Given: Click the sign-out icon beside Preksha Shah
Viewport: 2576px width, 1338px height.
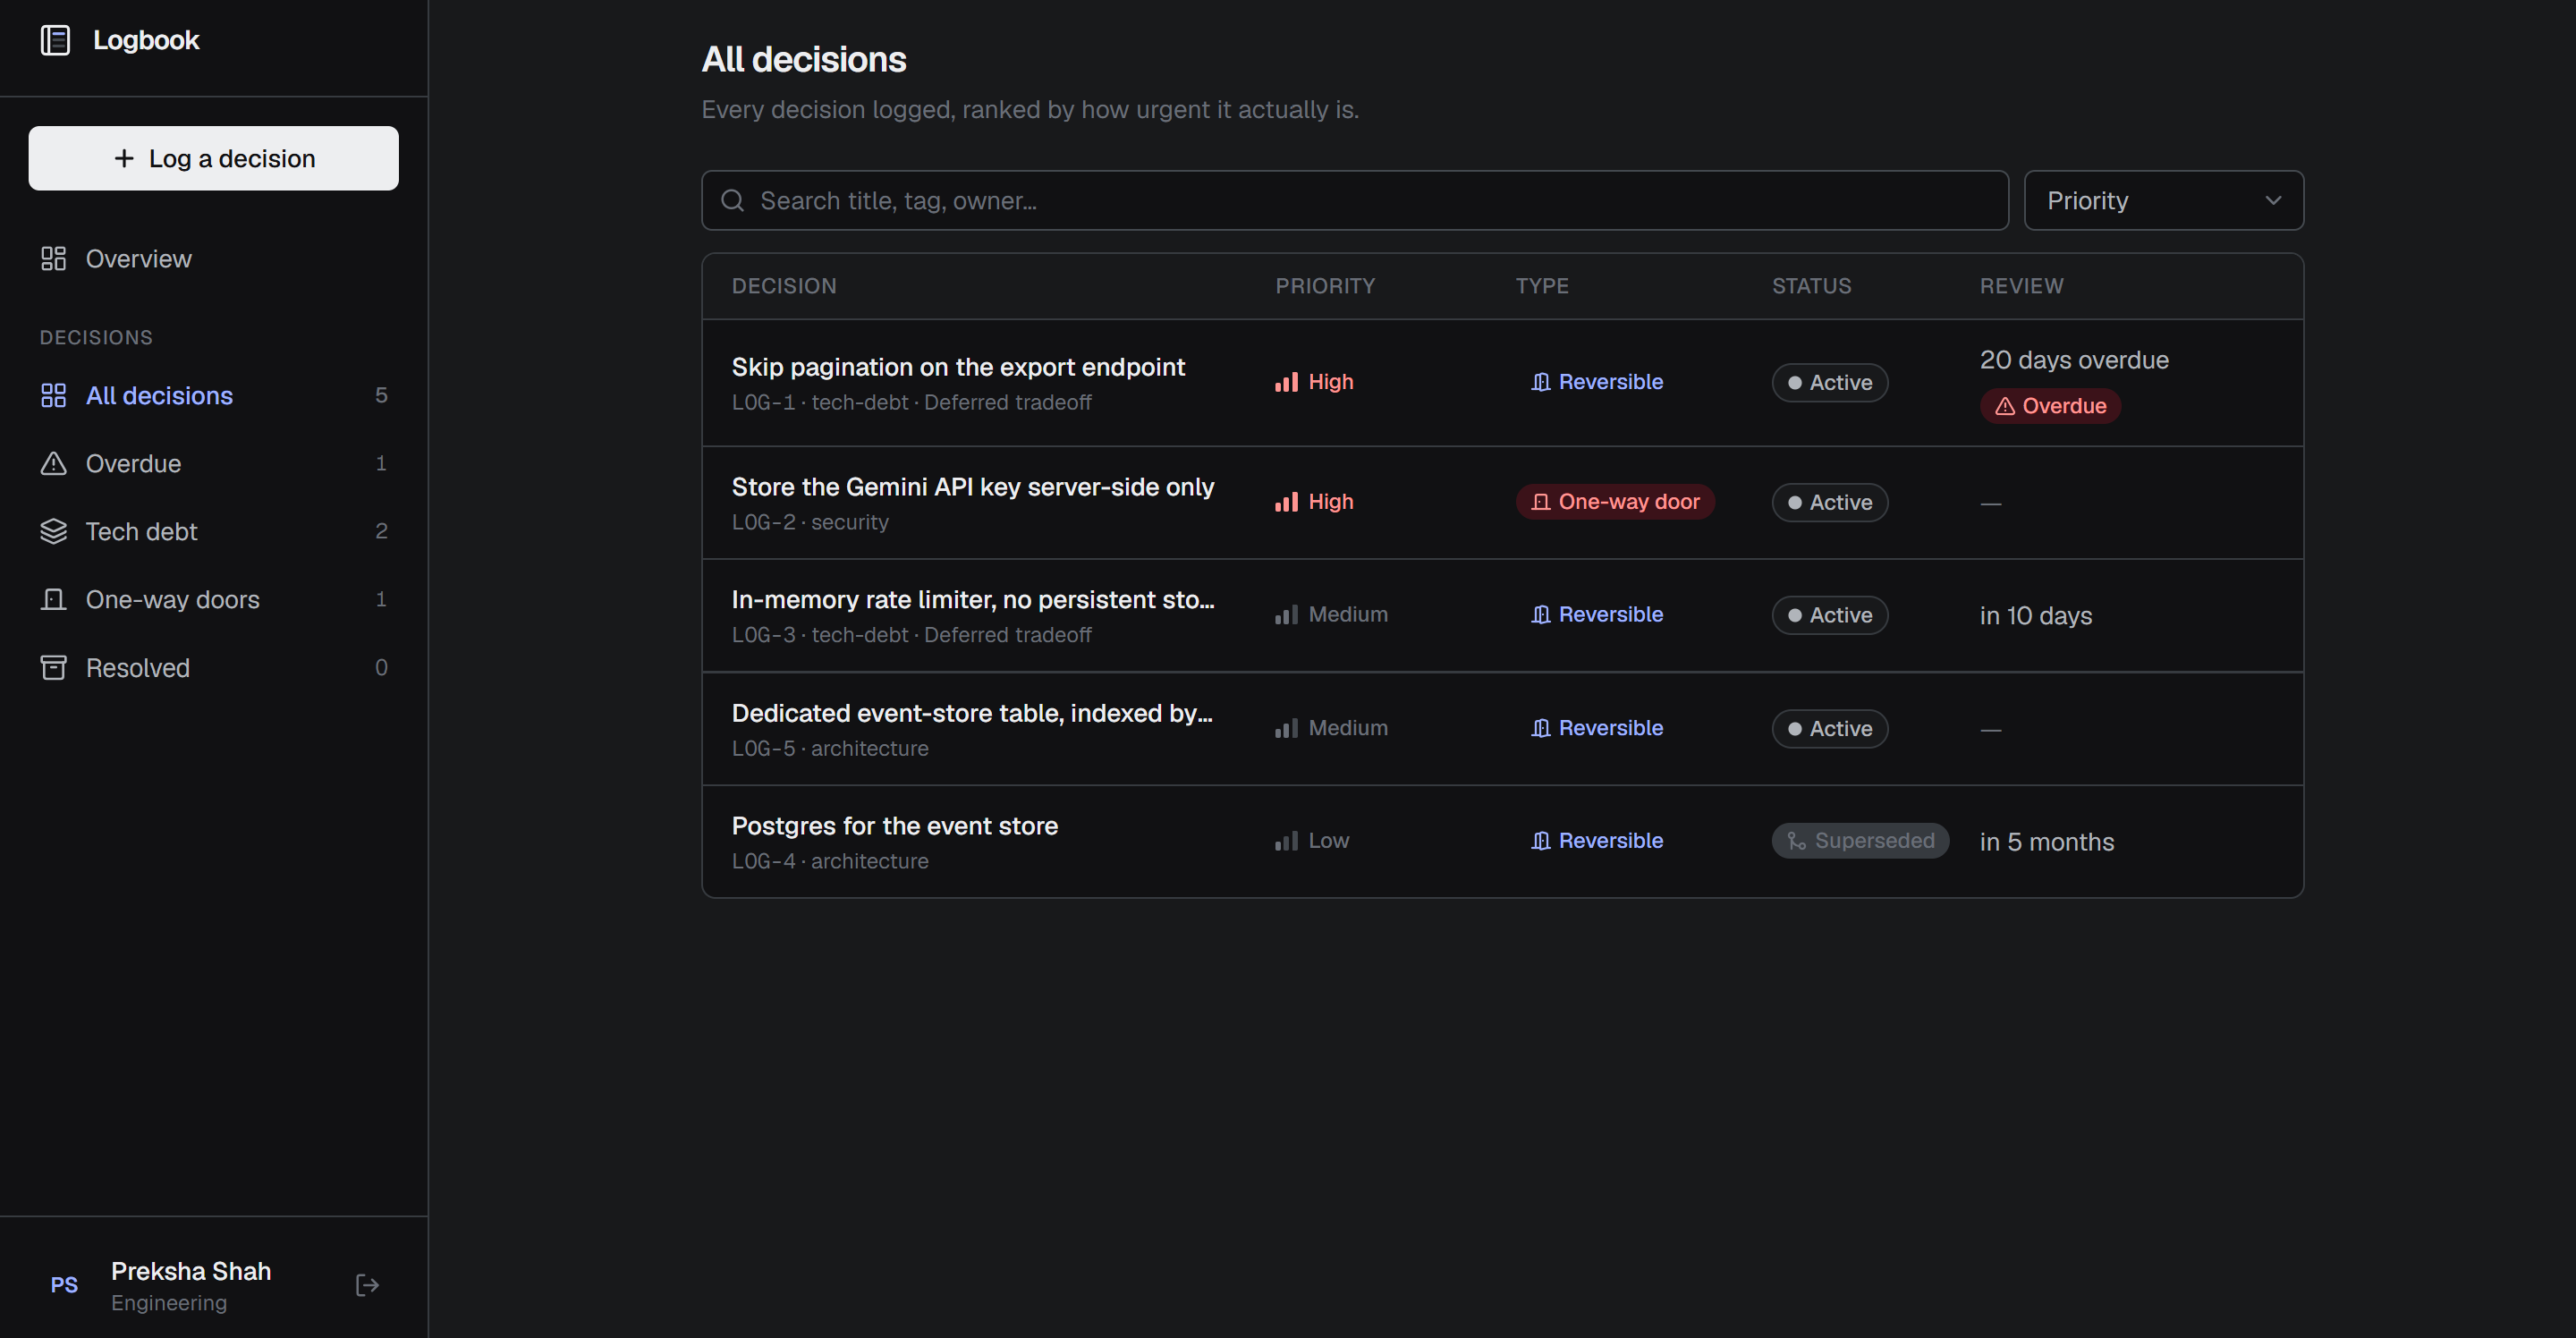Looking at the screenshot, I should pyautogui.click(x=367, y=1285).
